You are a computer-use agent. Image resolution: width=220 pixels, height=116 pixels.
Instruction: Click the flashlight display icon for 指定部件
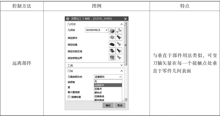tap(119, 37)
